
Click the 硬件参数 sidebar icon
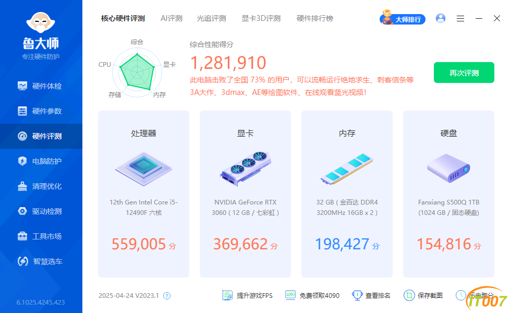tap(22, 111)
